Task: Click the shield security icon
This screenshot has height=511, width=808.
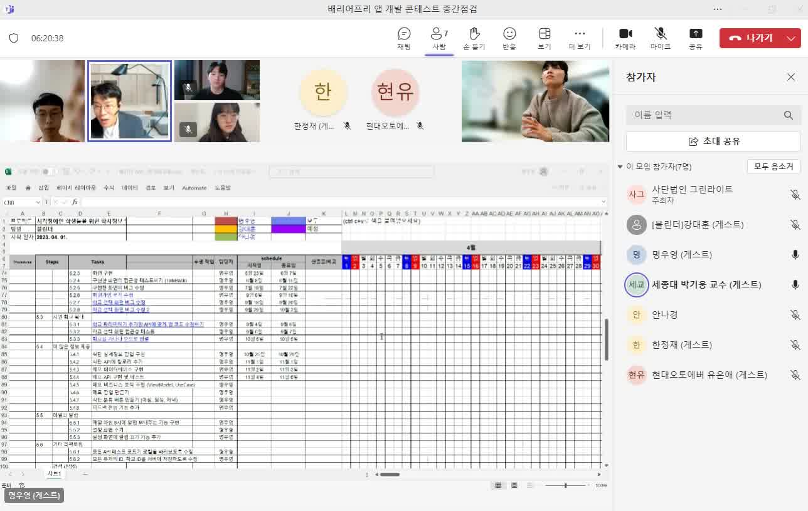Action: 14,38
